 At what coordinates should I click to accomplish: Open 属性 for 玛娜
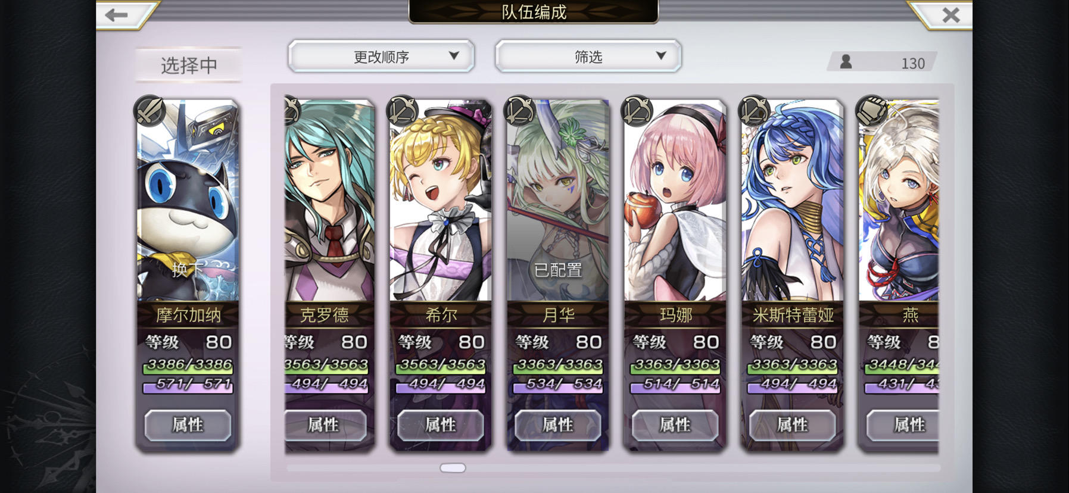pyautogui.click(x=675, y=425)
